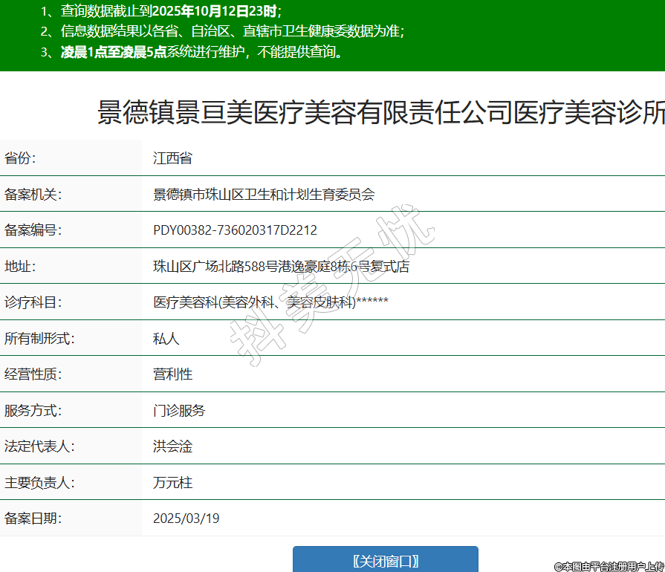This screenshot has width=665, height=572.
Task: Select the legal representative name 洪会淦
Action: click(172, 446)
